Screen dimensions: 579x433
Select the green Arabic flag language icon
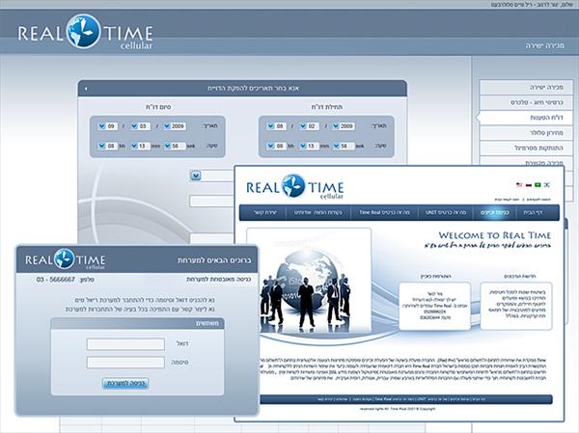point(538,184)
